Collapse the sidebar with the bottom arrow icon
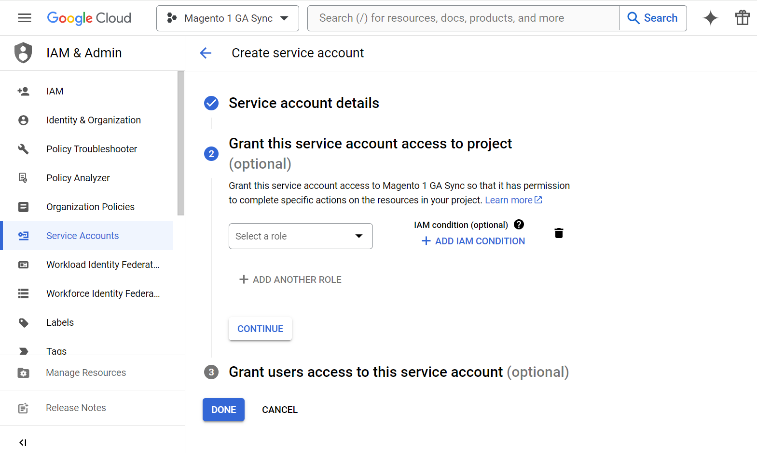Screen dimensions: 757x453 [x=23, y=442]
